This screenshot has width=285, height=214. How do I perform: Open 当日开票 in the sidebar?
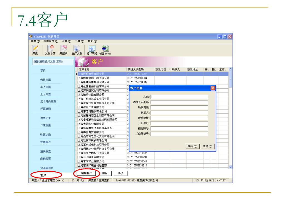(45, 80)
